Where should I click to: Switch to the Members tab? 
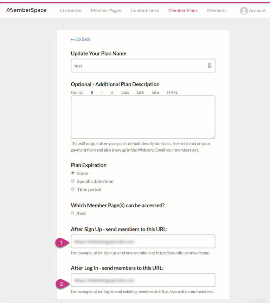(216, 11)
